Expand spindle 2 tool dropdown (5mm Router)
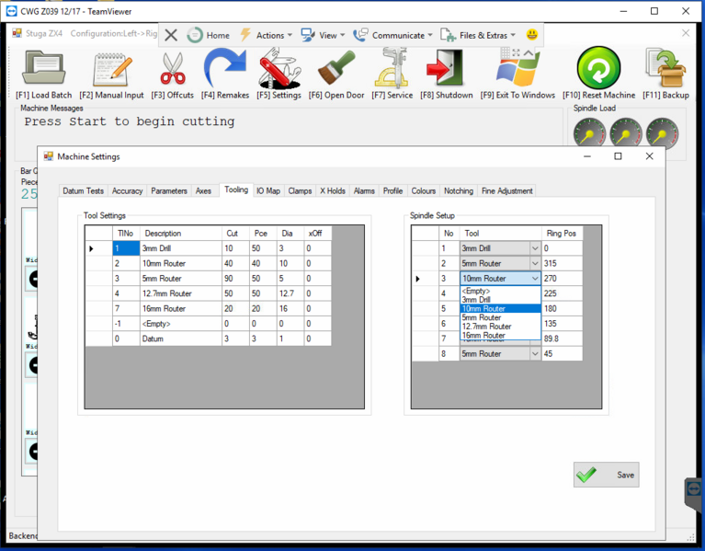The height and width of the screenshot is (551, 705). (x=535, y=264)
